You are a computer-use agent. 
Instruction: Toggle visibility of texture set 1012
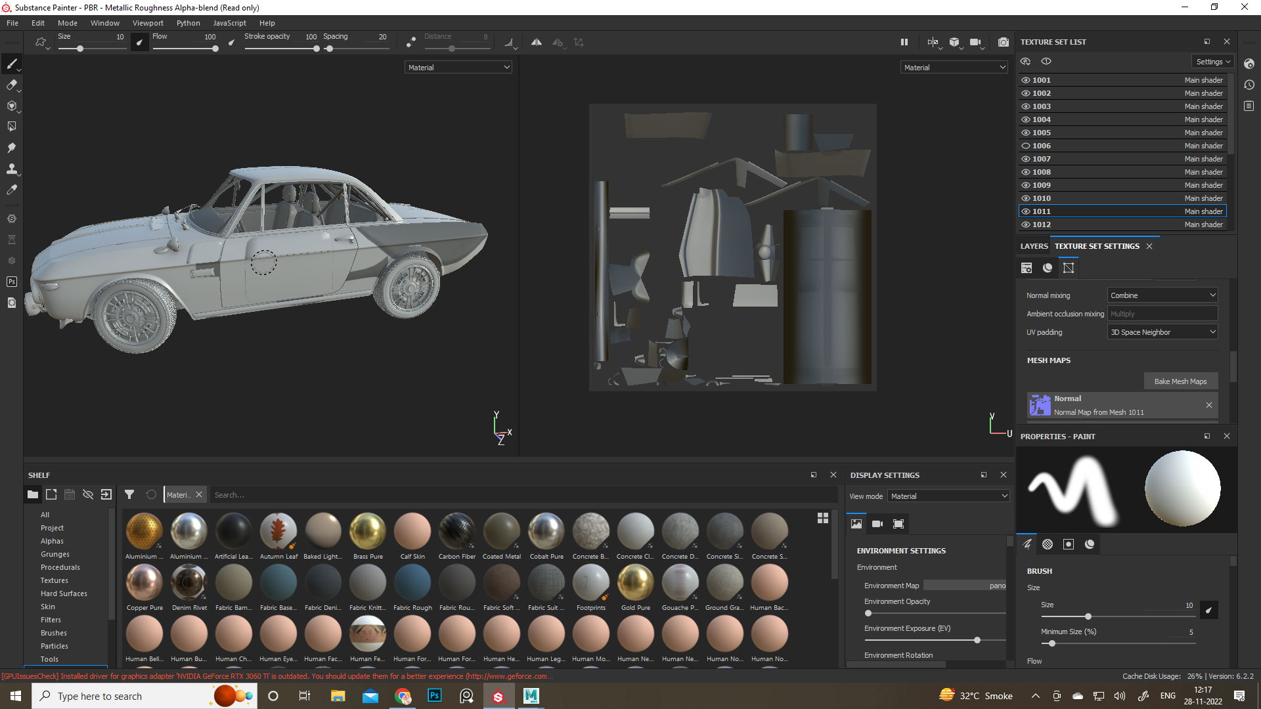click(1025, 225)
